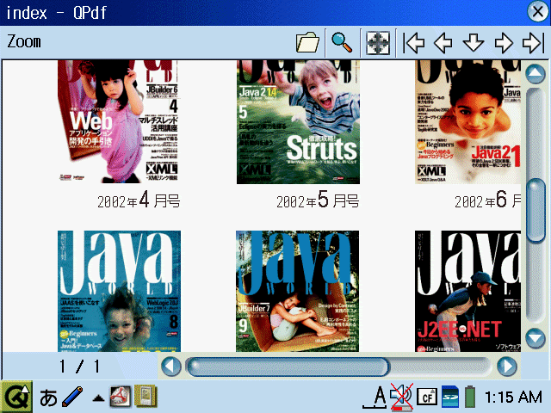
Task: Click the vertical scrollbar up arrow
Action: pyautogui.click(x=536, y=73)
